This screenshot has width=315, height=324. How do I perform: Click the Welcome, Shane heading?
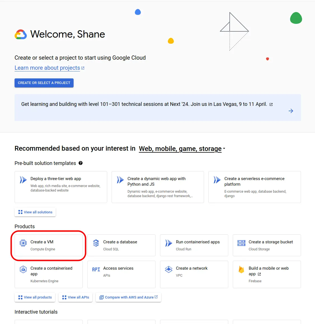(68, 34)
